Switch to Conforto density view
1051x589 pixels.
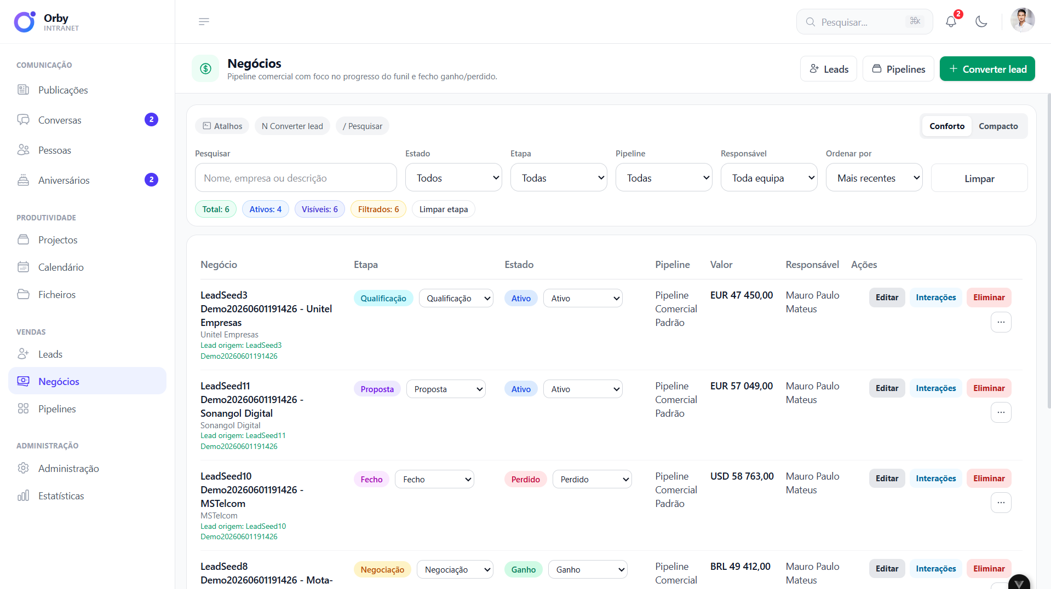click(946, 126)
